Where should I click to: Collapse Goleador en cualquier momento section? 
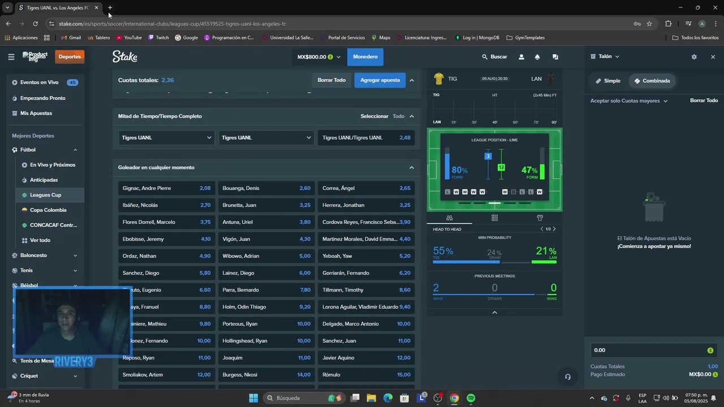pos(412,167)
